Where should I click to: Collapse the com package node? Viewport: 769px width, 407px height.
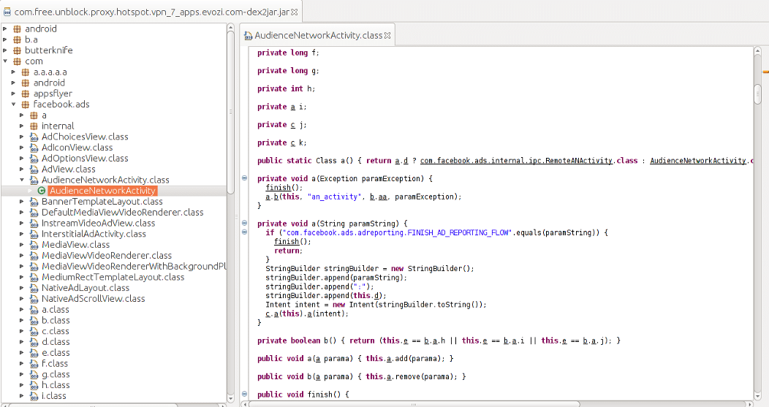(5, 61)
